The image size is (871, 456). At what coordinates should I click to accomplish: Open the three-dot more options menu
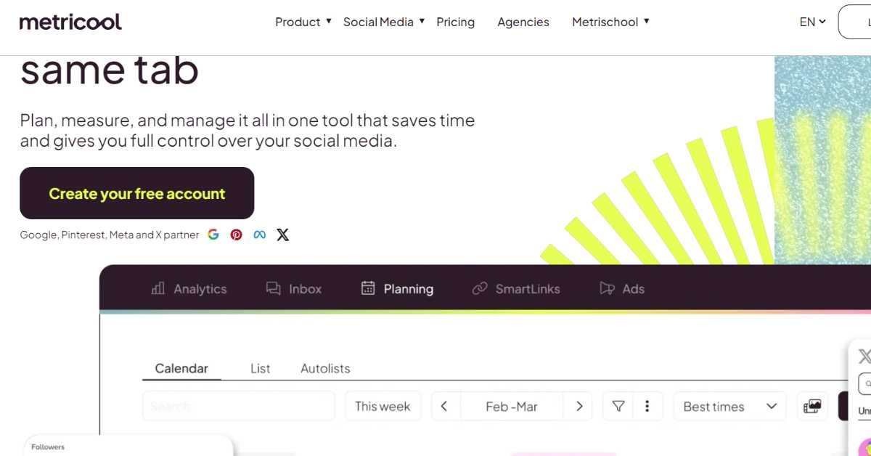coord(647,407)
